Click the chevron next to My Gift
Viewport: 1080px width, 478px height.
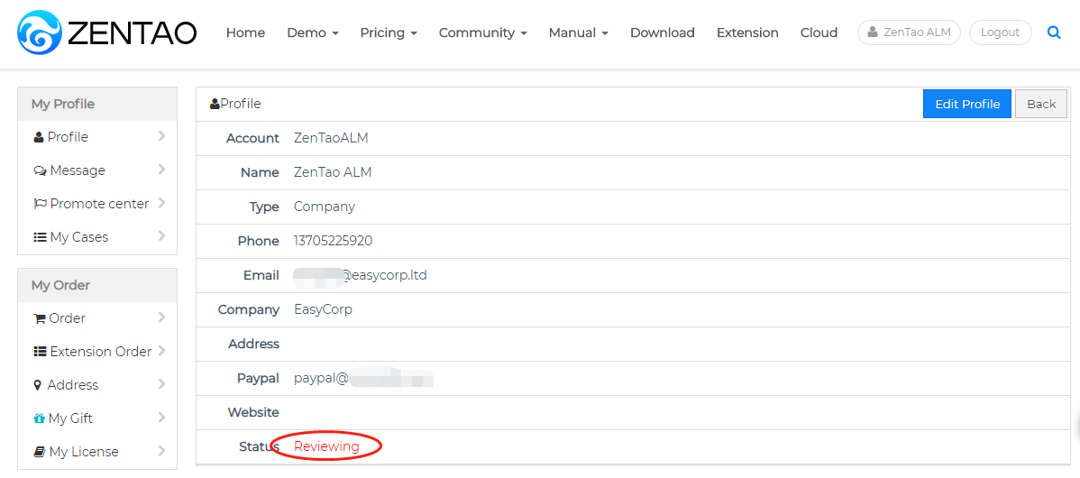162,418
